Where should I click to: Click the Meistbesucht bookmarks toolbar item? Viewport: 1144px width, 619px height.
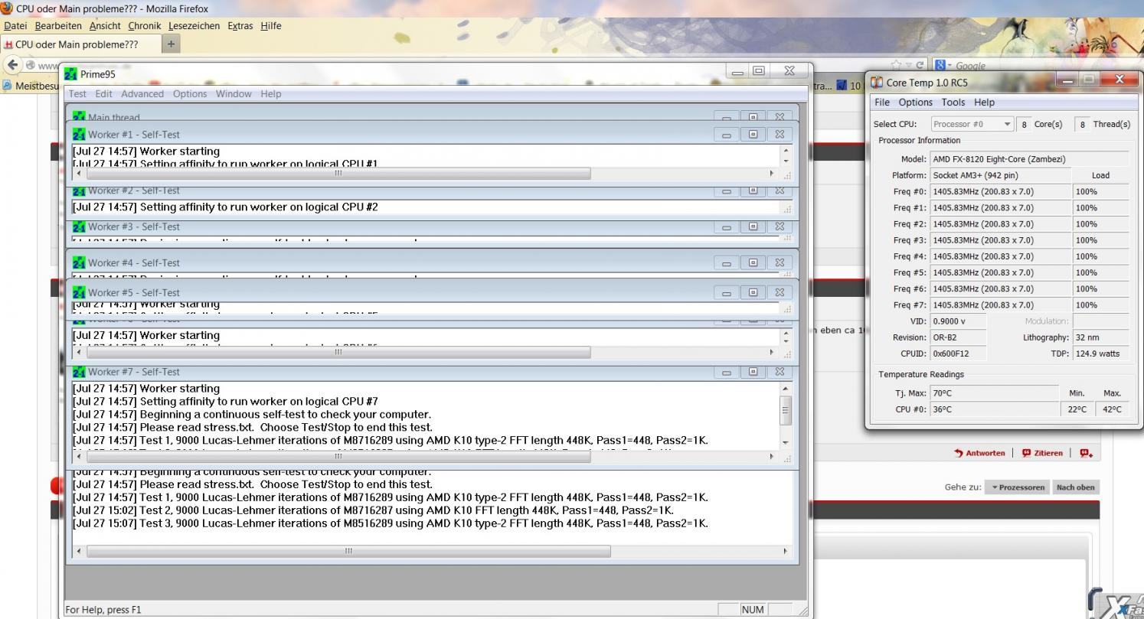point(31,86)
